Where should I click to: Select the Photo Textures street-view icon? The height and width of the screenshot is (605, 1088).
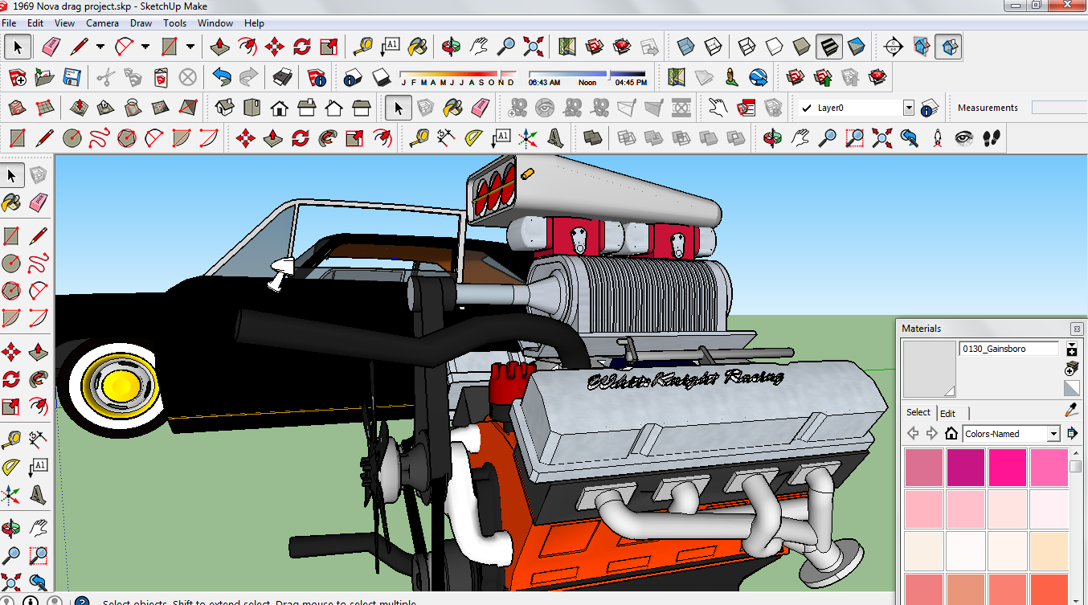pyautogui.click(x=730, y=77)
